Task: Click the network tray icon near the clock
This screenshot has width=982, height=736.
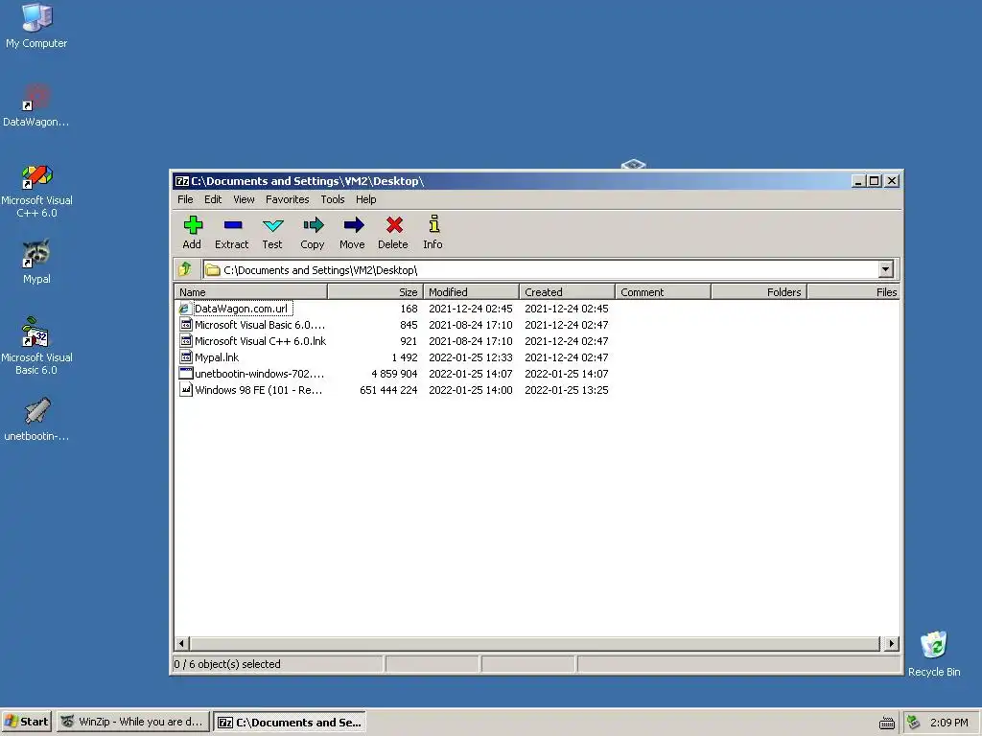Action: [x=914, y=723]
